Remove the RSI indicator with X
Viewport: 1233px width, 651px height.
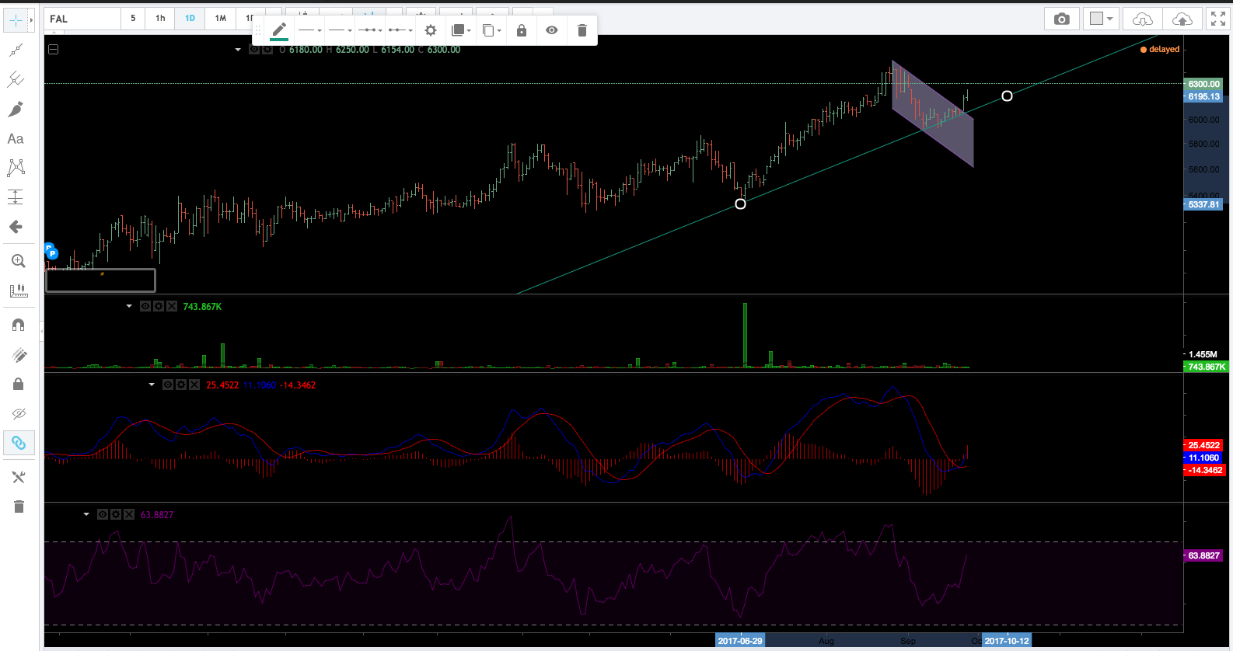coord(129,514)
